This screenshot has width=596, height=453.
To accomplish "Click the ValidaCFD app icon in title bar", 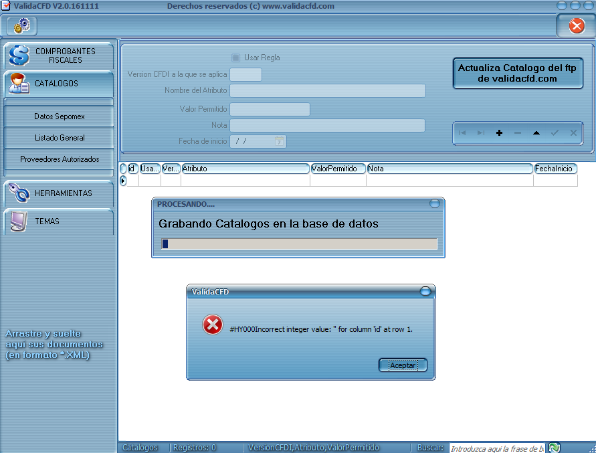I will 6,6.
